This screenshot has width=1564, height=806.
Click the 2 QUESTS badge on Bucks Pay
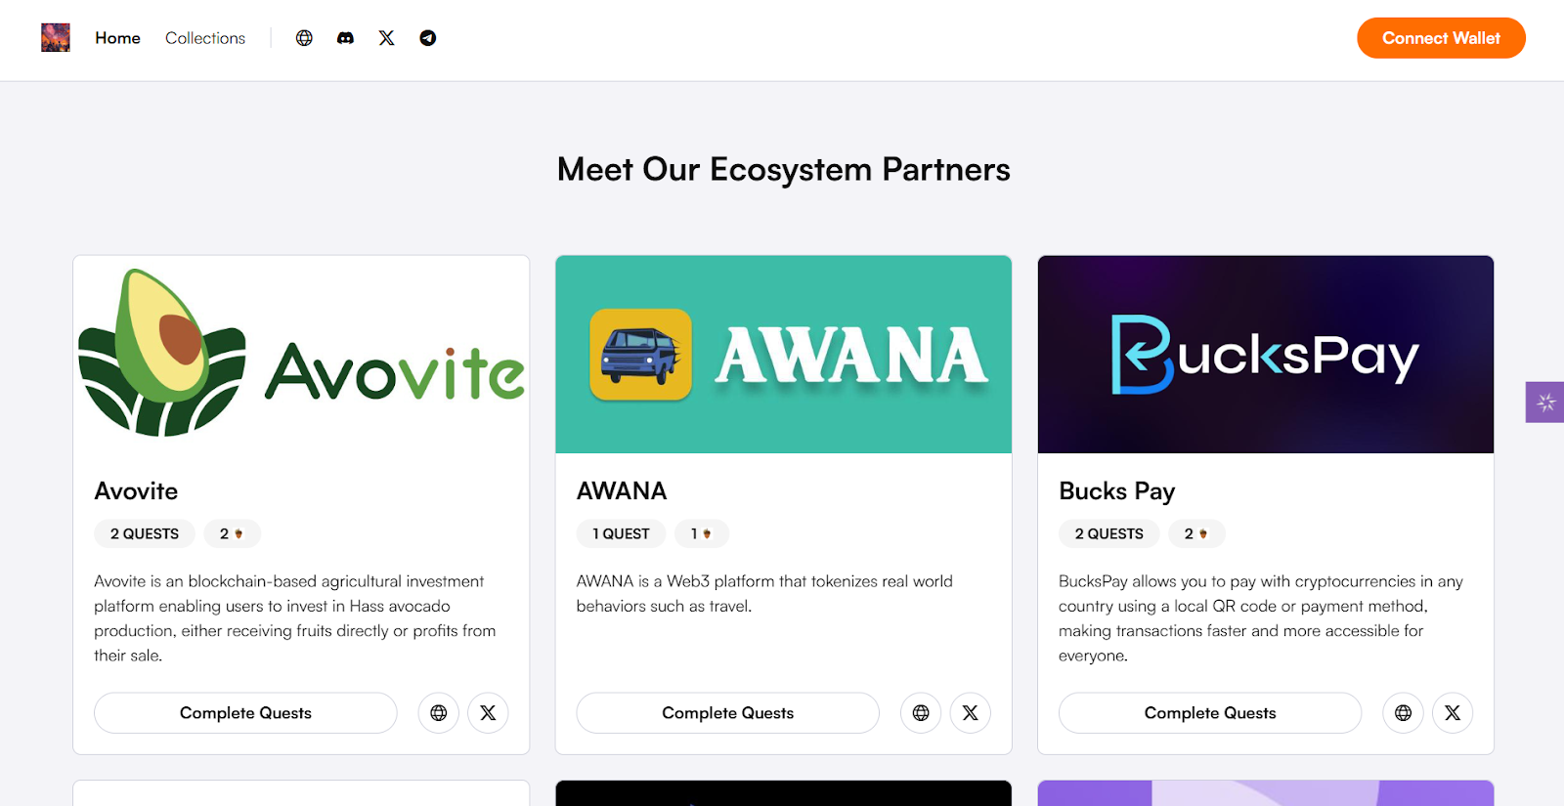[x=1109, y=533]
